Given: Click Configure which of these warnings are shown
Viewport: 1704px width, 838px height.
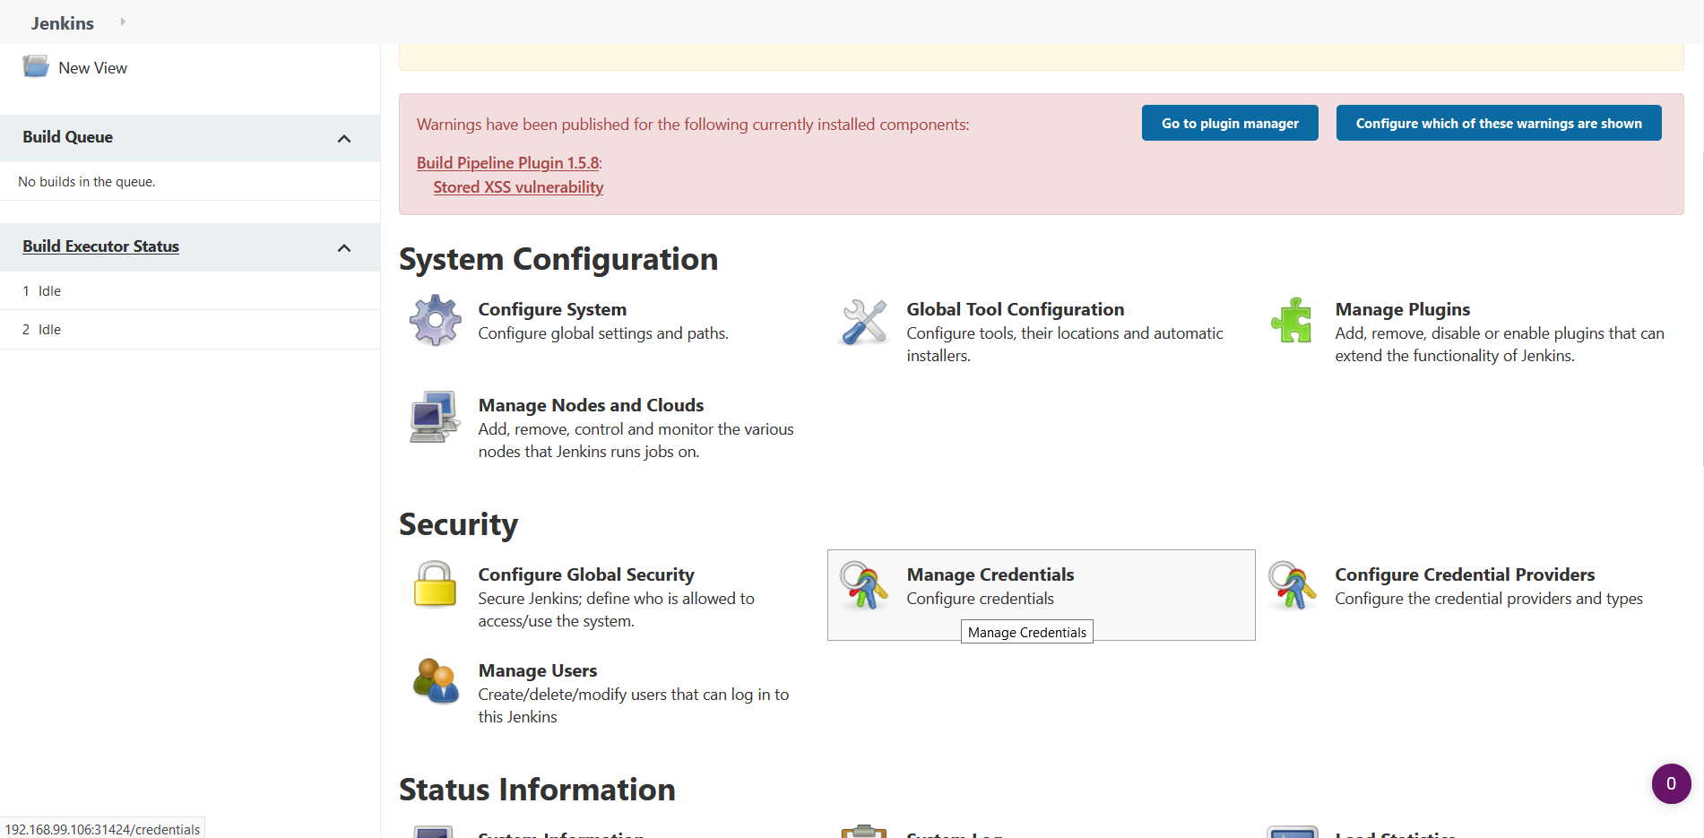Looking at the screenshot, I should 1499,123.
